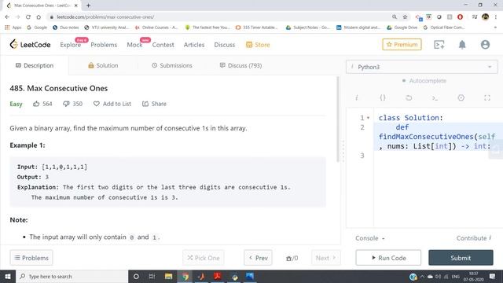Go to the browser home page
The image size is (503, 283).
[x=39, y=17]
